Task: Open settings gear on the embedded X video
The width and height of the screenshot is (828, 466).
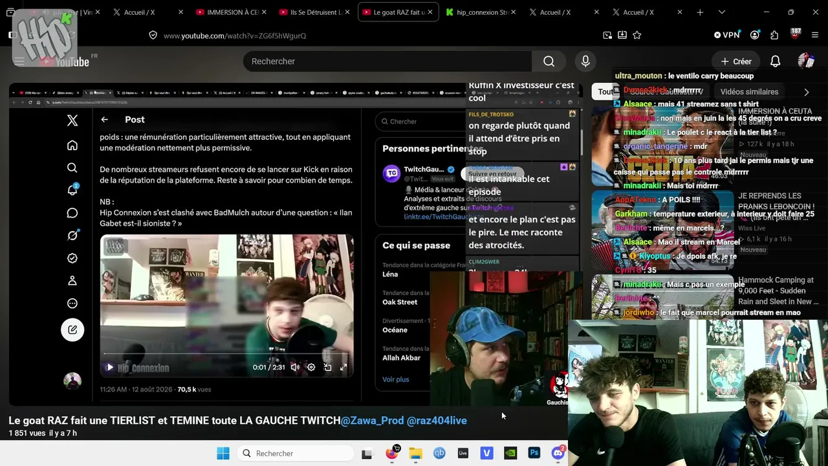Action: pyautogui.click(x=311, y=367)
